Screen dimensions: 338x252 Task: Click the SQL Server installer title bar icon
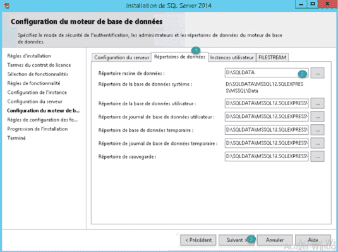(x=6, y=6)
